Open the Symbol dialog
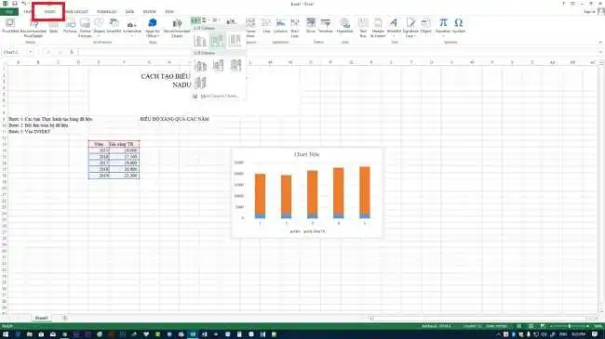Image resolution: width=605 pixels, height=339 pixels. coord(458,26)
